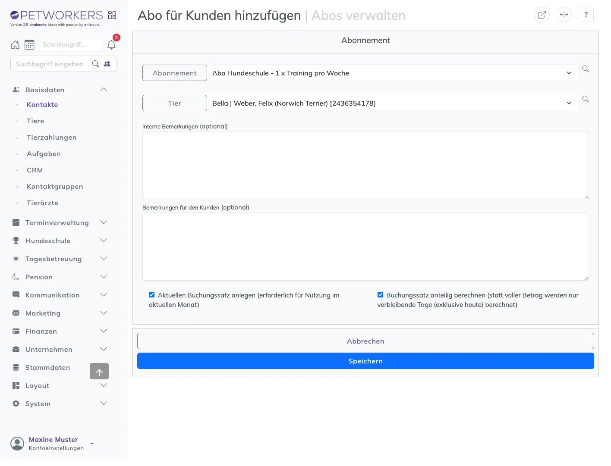Search animals via magnifier next to Tier
Viewport: 611px width, 466px height.
click(586, 99)
